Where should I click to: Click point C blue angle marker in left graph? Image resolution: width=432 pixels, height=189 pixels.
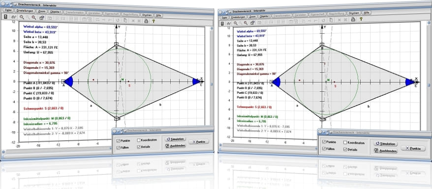[196, 81]
